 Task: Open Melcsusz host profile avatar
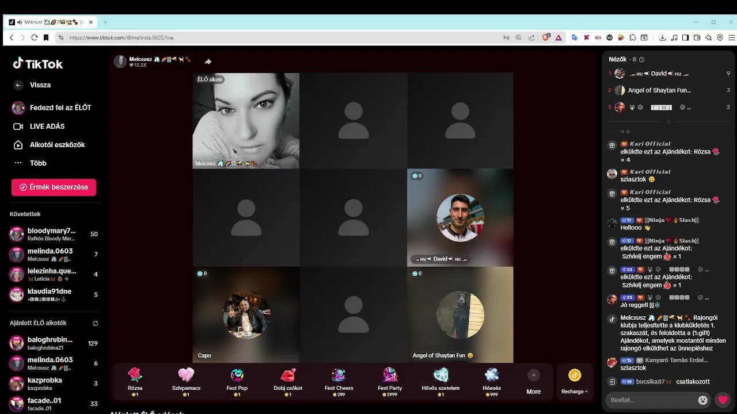click(120, 62)
